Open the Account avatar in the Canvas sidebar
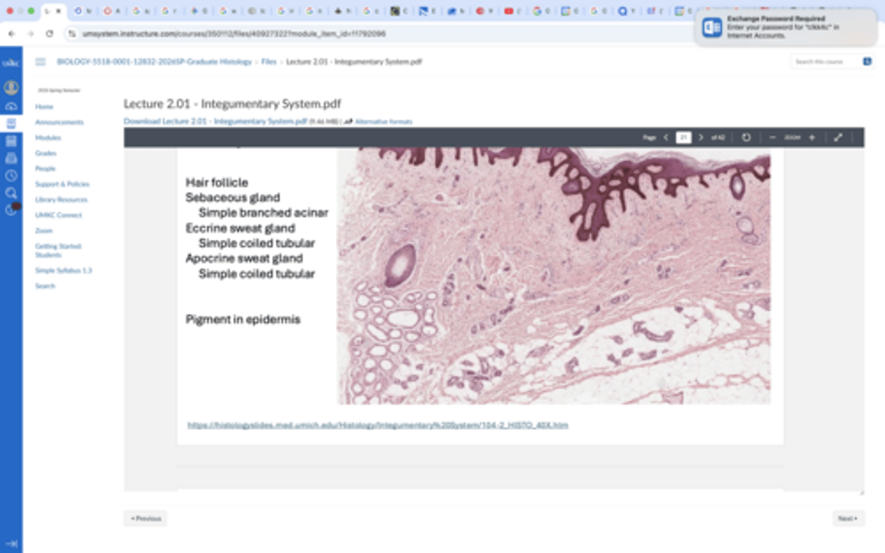885x553 pixels. pos(11,88)
